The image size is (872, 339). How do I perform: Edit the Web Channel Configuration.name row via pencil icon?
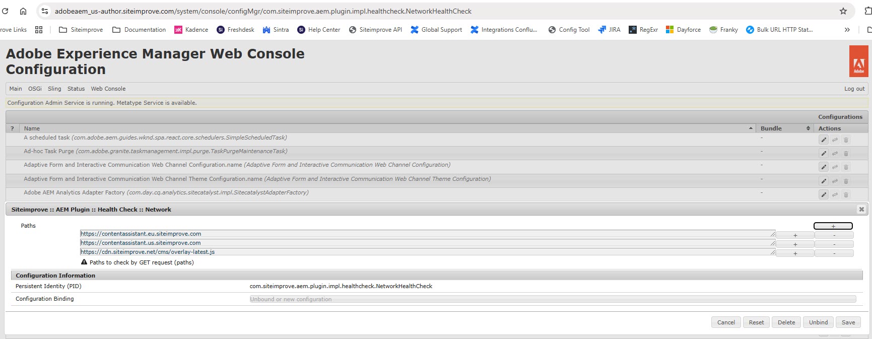(x=824, y=167)
